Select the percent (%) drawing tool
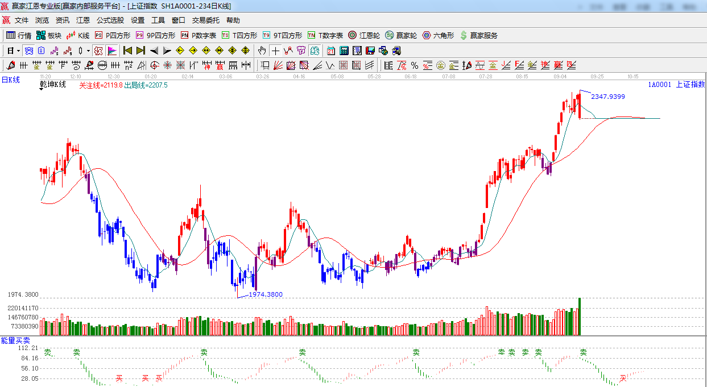Image resolution: width=707 pixels, height=387 pixels. (x=415, y=65)
